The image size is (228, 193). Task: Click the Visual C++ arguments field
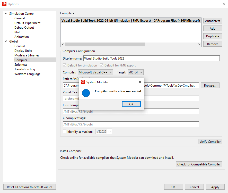(131, 98)
